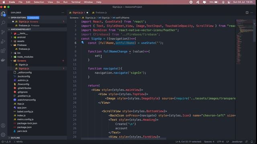Click the editor horizontal scrollbar

[x=124, y=139]
